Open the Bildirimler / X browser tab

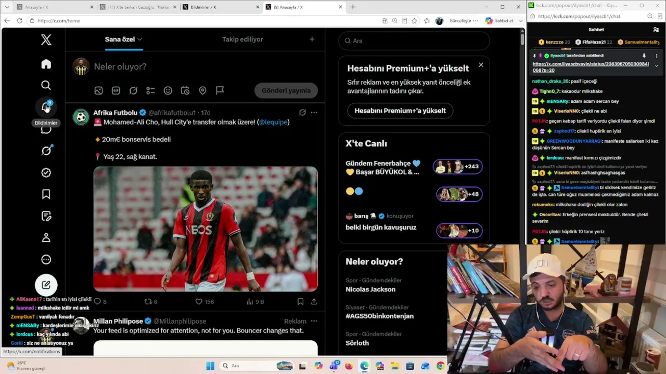coord(220,7)
